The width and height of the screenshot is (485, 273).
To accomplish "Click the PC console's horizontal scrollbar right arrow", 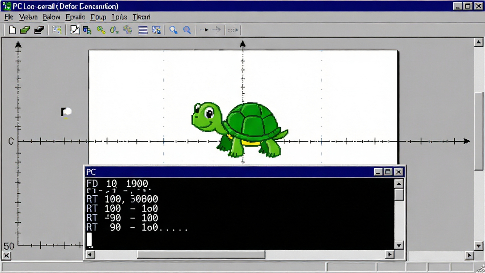I will click(390, 255).
